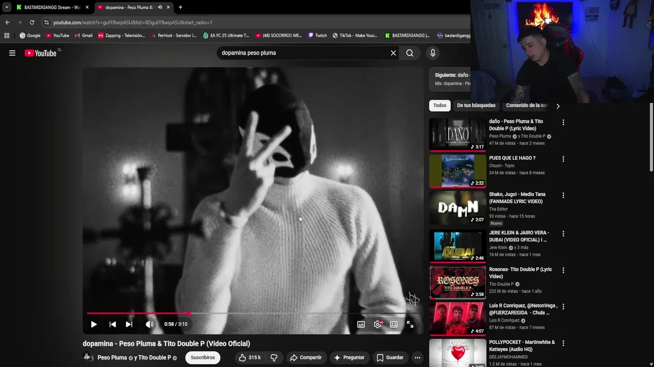
Task: Open the Rosones Tito Double P title
Action: click(520, 273)
